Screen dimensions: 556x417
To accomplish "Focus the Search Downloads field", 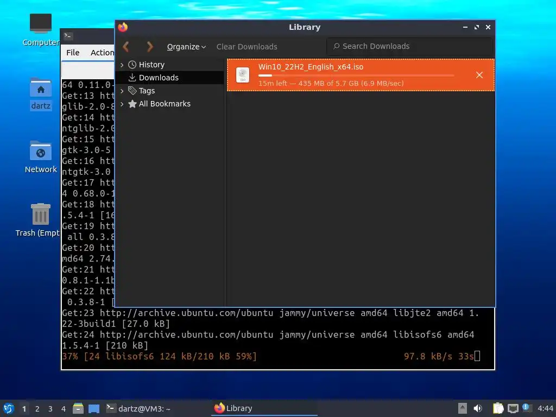I will click(409, 47).
